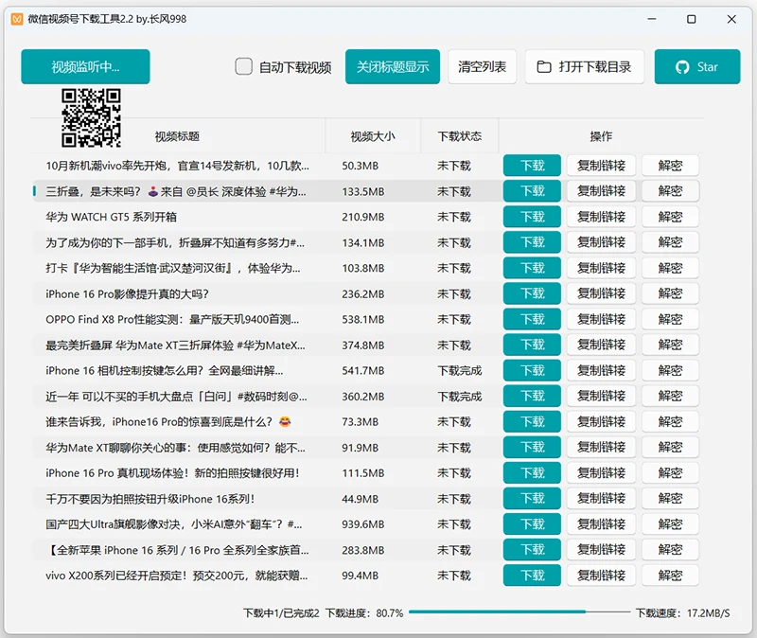Decrypt the OPPO Find X8 Pro video
Screen dimensions: 757x638
(x=670, y=318)
